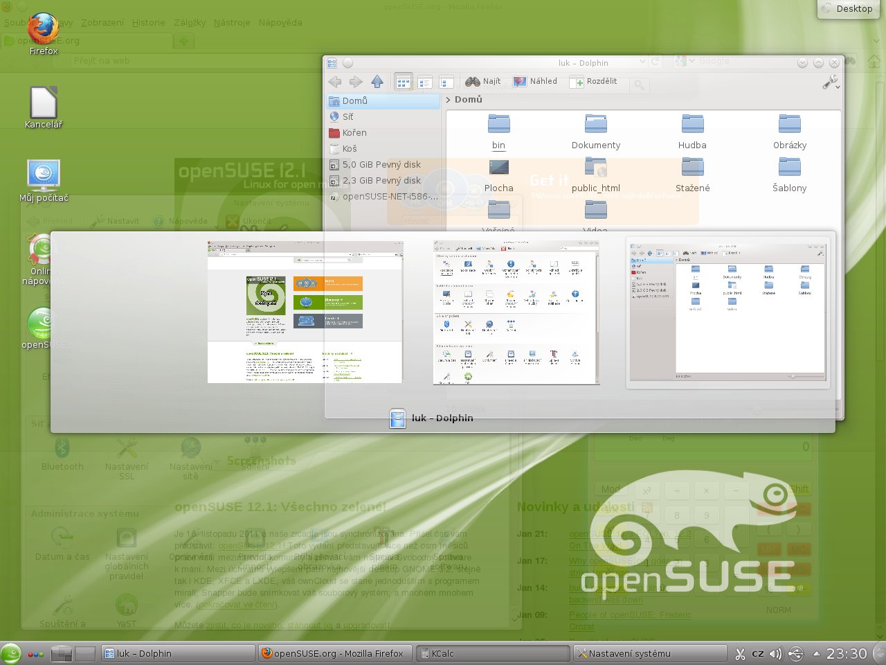
Task: Select the Dokumenty folder
Action: click(x=596, y=132)
